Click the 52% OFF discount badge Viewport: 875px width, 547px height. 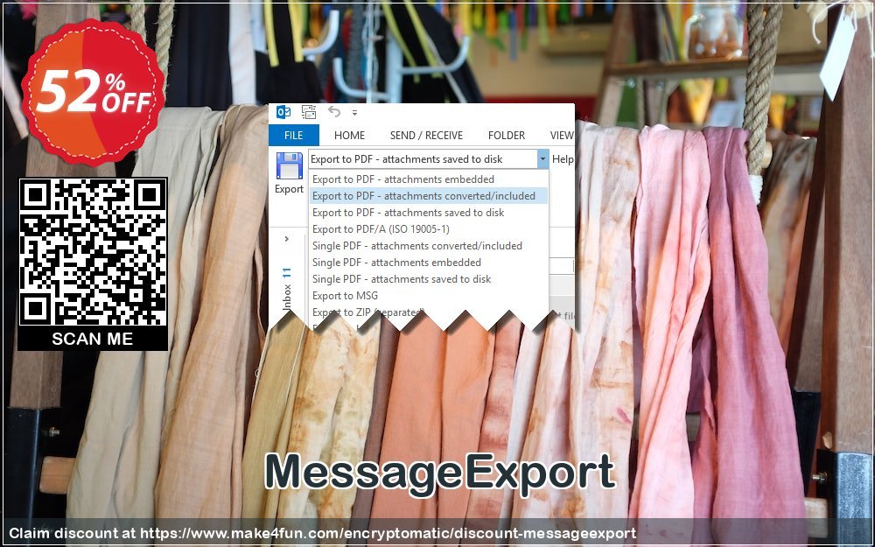pyautogui.click(x=93, y=93)
